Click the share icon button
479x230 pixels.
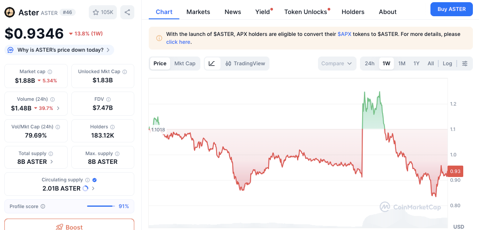[x=127, y=12]
